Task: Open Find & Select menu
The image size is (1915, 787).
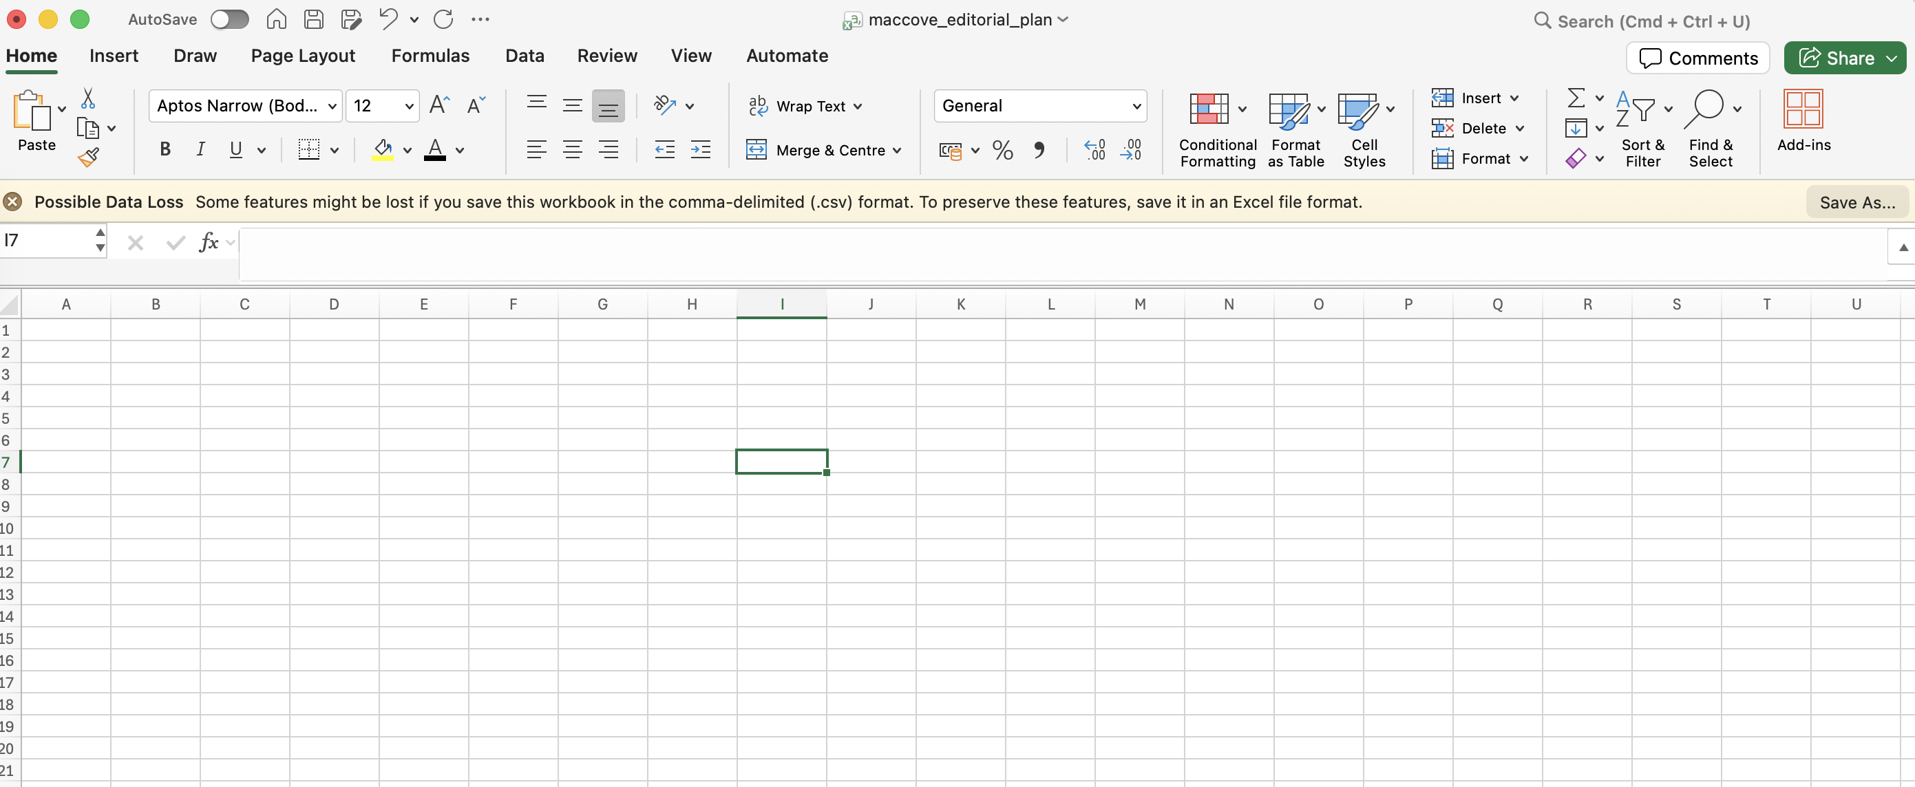Action: tap(1711, 130)
